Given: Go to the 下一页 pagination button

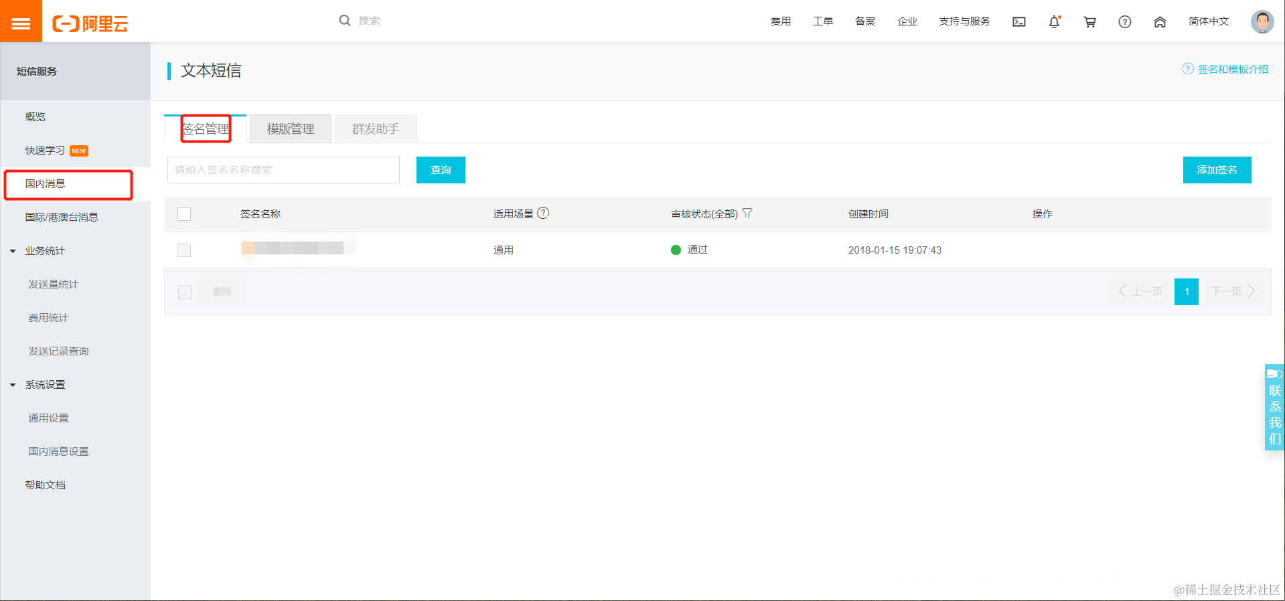Looking at the screenshot, I should tap(1233, 292).
